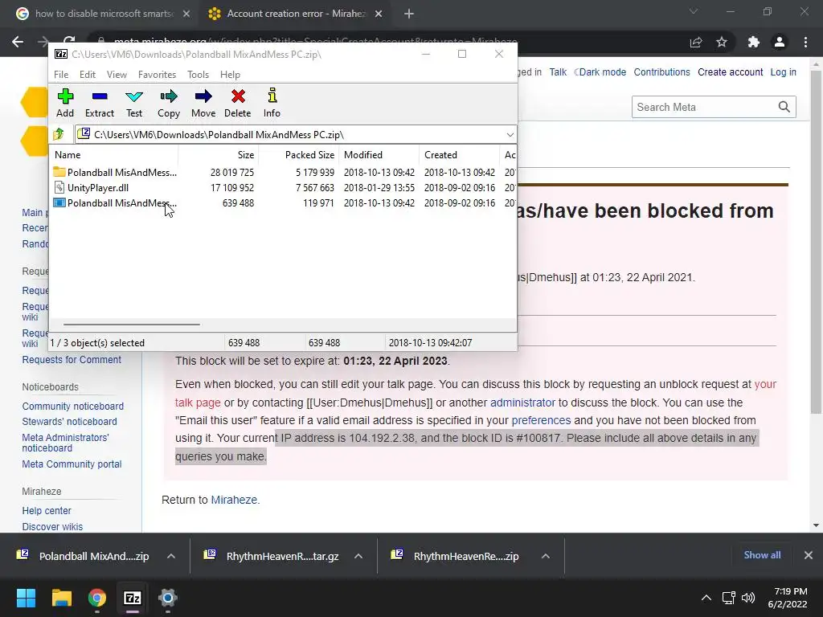Run Test on the archive
This screenshot has width=823, height=617.
[x=134, y=103]
